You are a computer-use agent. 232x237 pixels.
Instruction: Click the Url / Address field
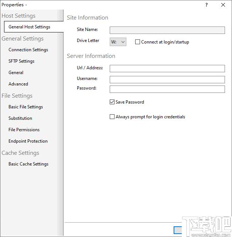pyautogui.click(x=167, y=69)
